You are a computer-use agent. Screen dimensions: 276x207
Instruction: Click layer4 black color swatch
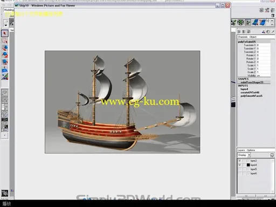249,165
